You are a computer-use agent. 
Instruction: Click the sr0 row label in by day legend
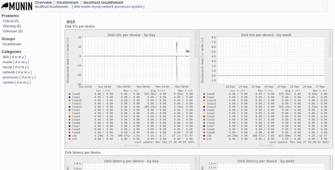tap(74, 139)
